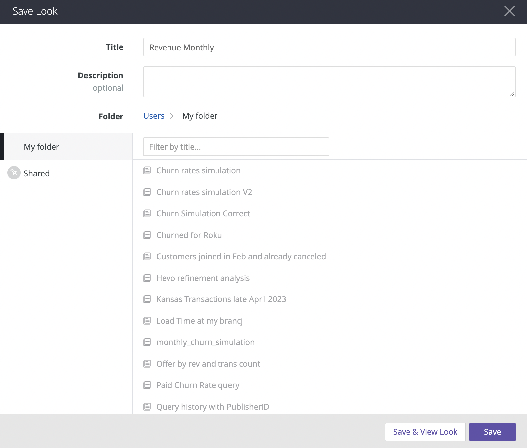Select Load TIme at my brancj title

[199, 321]
